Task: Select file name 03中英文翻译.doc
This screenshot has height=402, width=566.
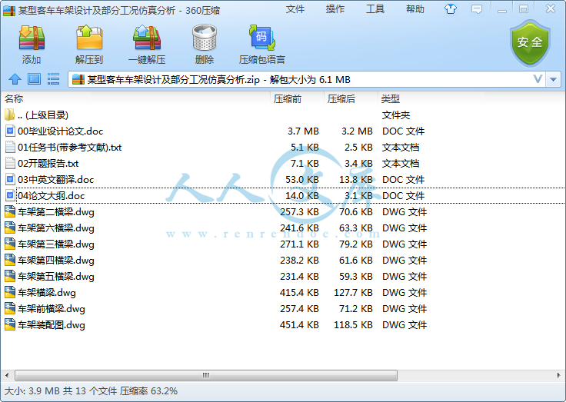Action: 55,179
